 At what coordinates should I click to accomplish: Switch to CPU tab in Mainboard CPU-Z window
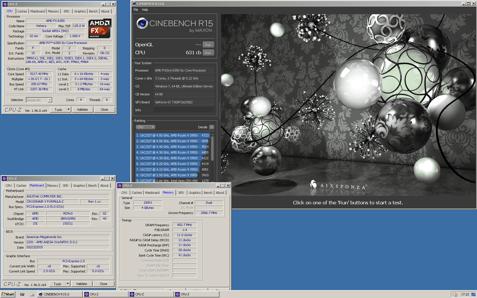click(x=9, y=186)
